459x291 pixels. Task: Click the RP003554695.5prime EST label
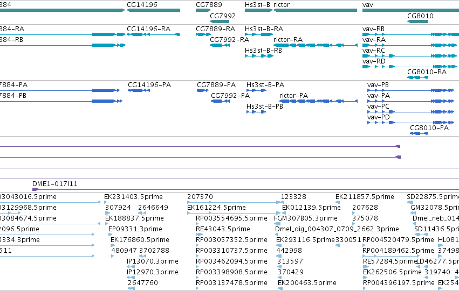(x=231, y=218)
